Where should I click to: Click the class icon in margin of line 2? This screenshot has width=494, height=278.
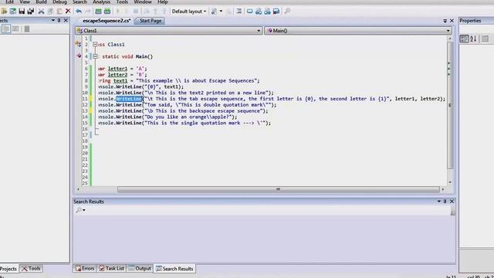pyautogui.click(x=78, y=44)
